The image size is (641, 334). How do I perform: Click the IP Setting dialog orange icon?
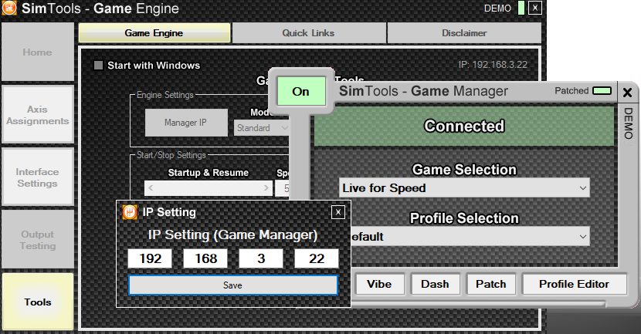[x=130, y=212]
